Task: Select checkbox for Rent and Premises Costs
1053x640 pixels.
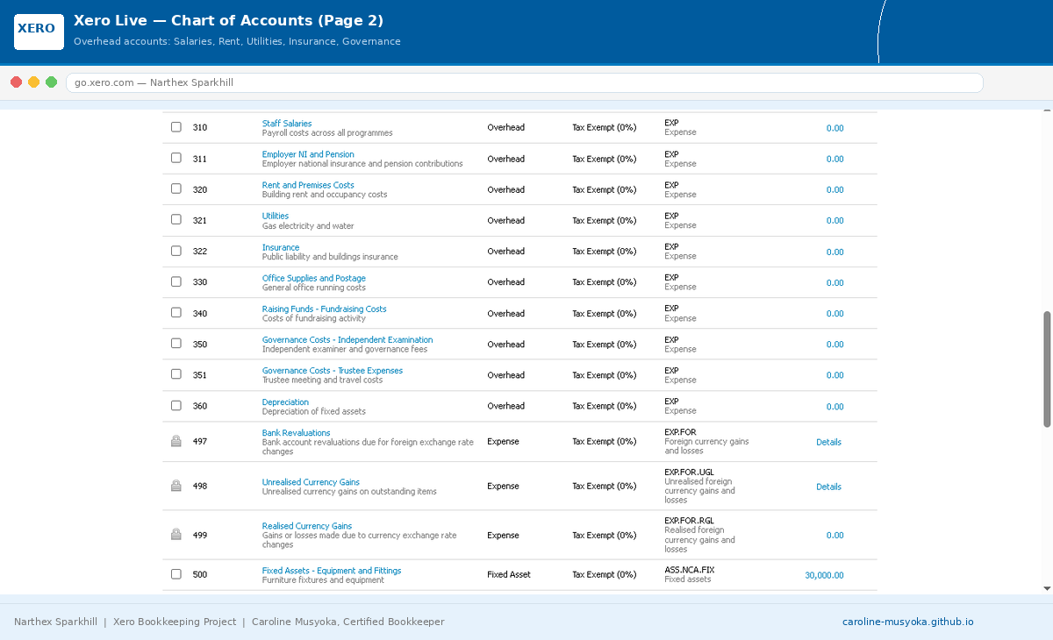Action: 175,188
